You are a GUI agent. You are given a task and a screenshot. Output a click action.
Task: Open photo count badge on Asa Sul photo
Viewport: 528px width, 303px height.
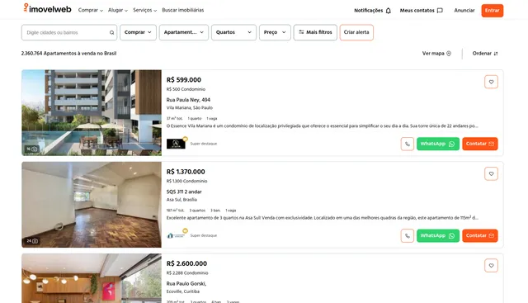[32, 241]
